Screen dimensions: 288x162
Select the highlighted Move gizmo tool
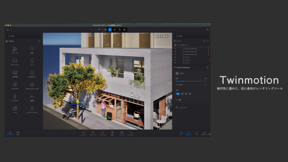(110, 30)
